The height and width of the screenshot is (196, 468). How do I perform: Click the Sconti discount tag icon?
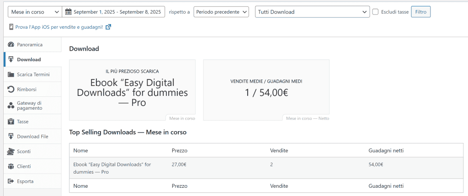[11, 151]
